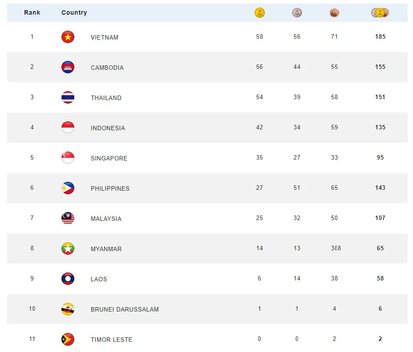Click the Brunei Darussalam flag icon
The image size is (413, 352).
(68, 309)
